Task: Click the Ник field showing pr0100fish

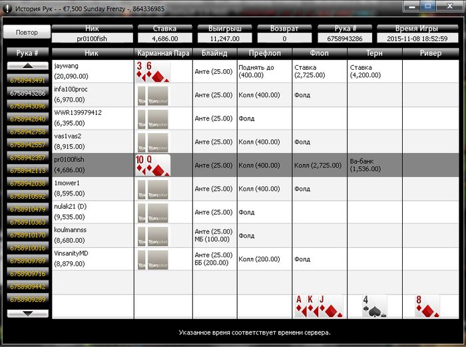Action: click(92, 39)
